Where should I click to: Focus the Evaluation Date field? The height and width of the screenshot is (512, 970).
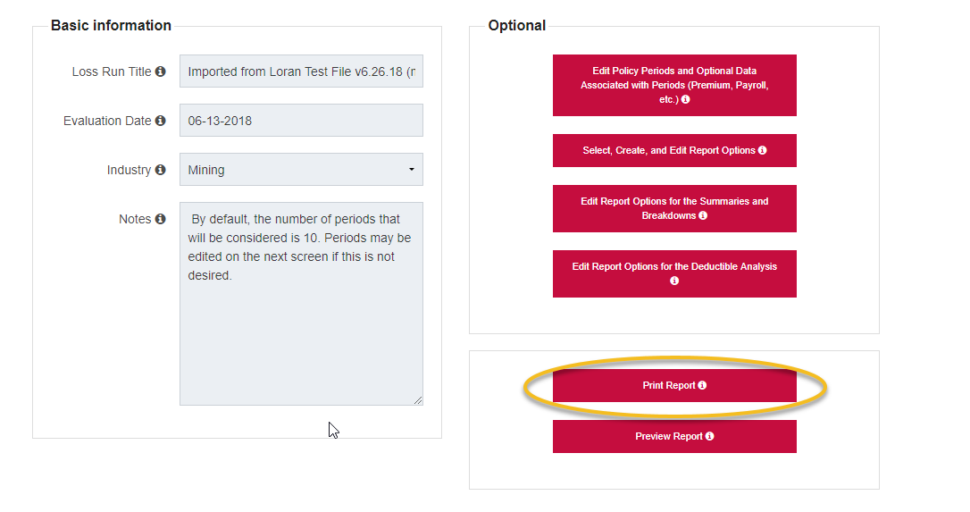[301, 121]
